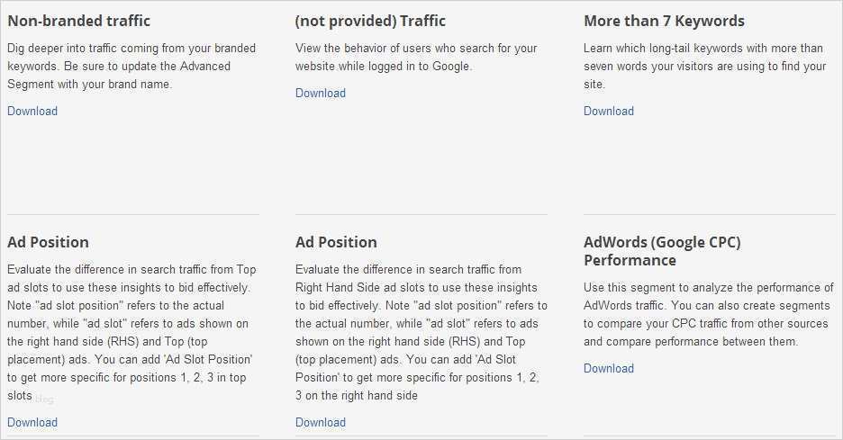Click the Ad Position heading above Top slots text

click(49, 242)
